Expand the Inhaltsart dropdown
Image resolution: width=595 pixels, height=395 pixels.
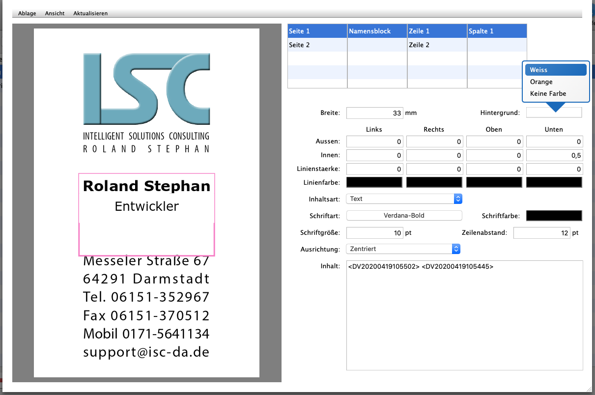click(x=404, y=199)
